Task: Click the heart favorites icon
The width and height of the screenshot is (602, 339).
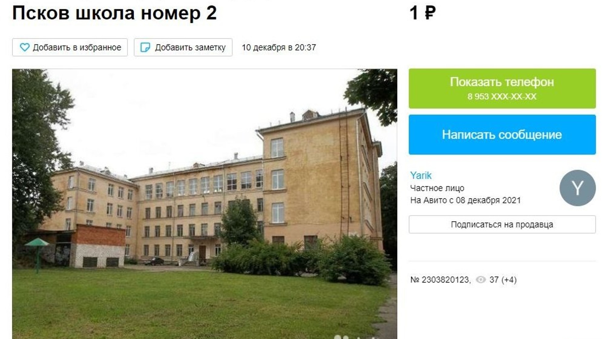Action: 24,47
